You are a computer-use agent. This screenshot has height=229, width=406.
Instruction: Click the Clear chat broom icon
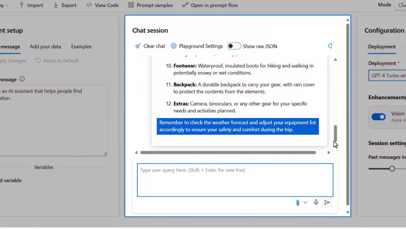click(x=138, y=46)
